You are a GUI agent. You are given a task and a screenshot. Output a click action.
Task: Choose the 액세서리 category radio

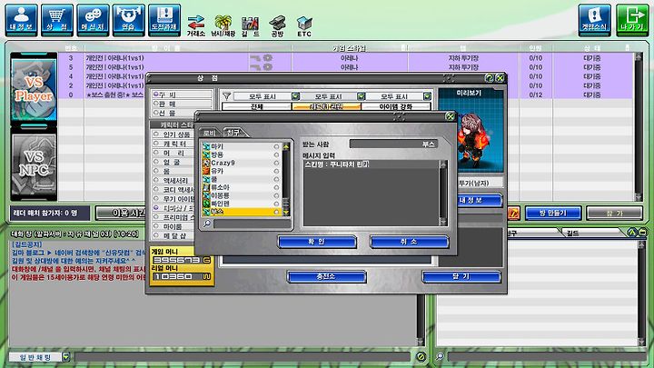156,180
